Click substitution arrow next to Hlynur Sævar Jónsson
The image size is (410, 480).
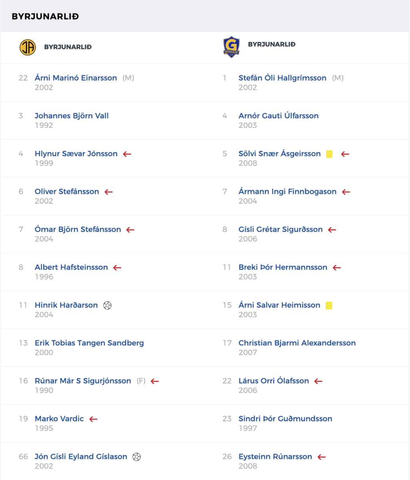tap(127, 154)
